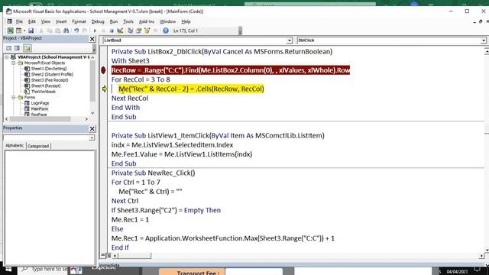Switch to Alphabetic properties tab
489x275 pixels.
[15, 146]
